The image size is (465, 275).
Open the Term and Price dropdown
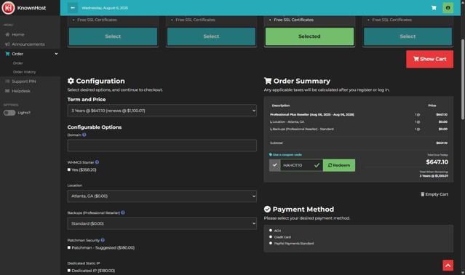162,111
